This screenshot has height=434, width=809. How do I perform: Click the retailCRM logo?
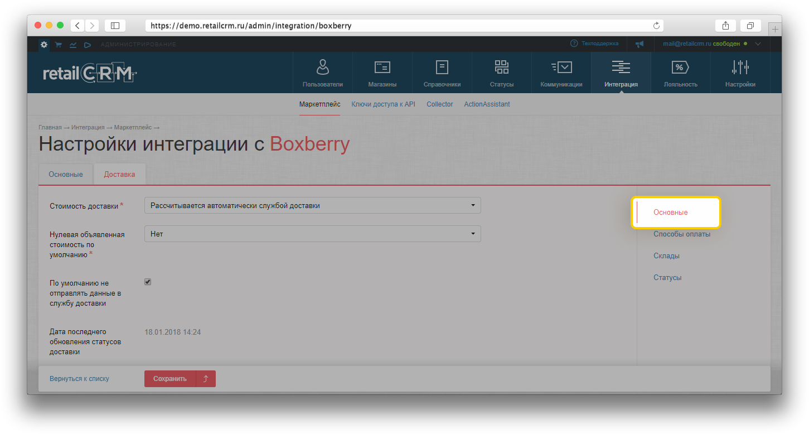click(x=90, y=73)
